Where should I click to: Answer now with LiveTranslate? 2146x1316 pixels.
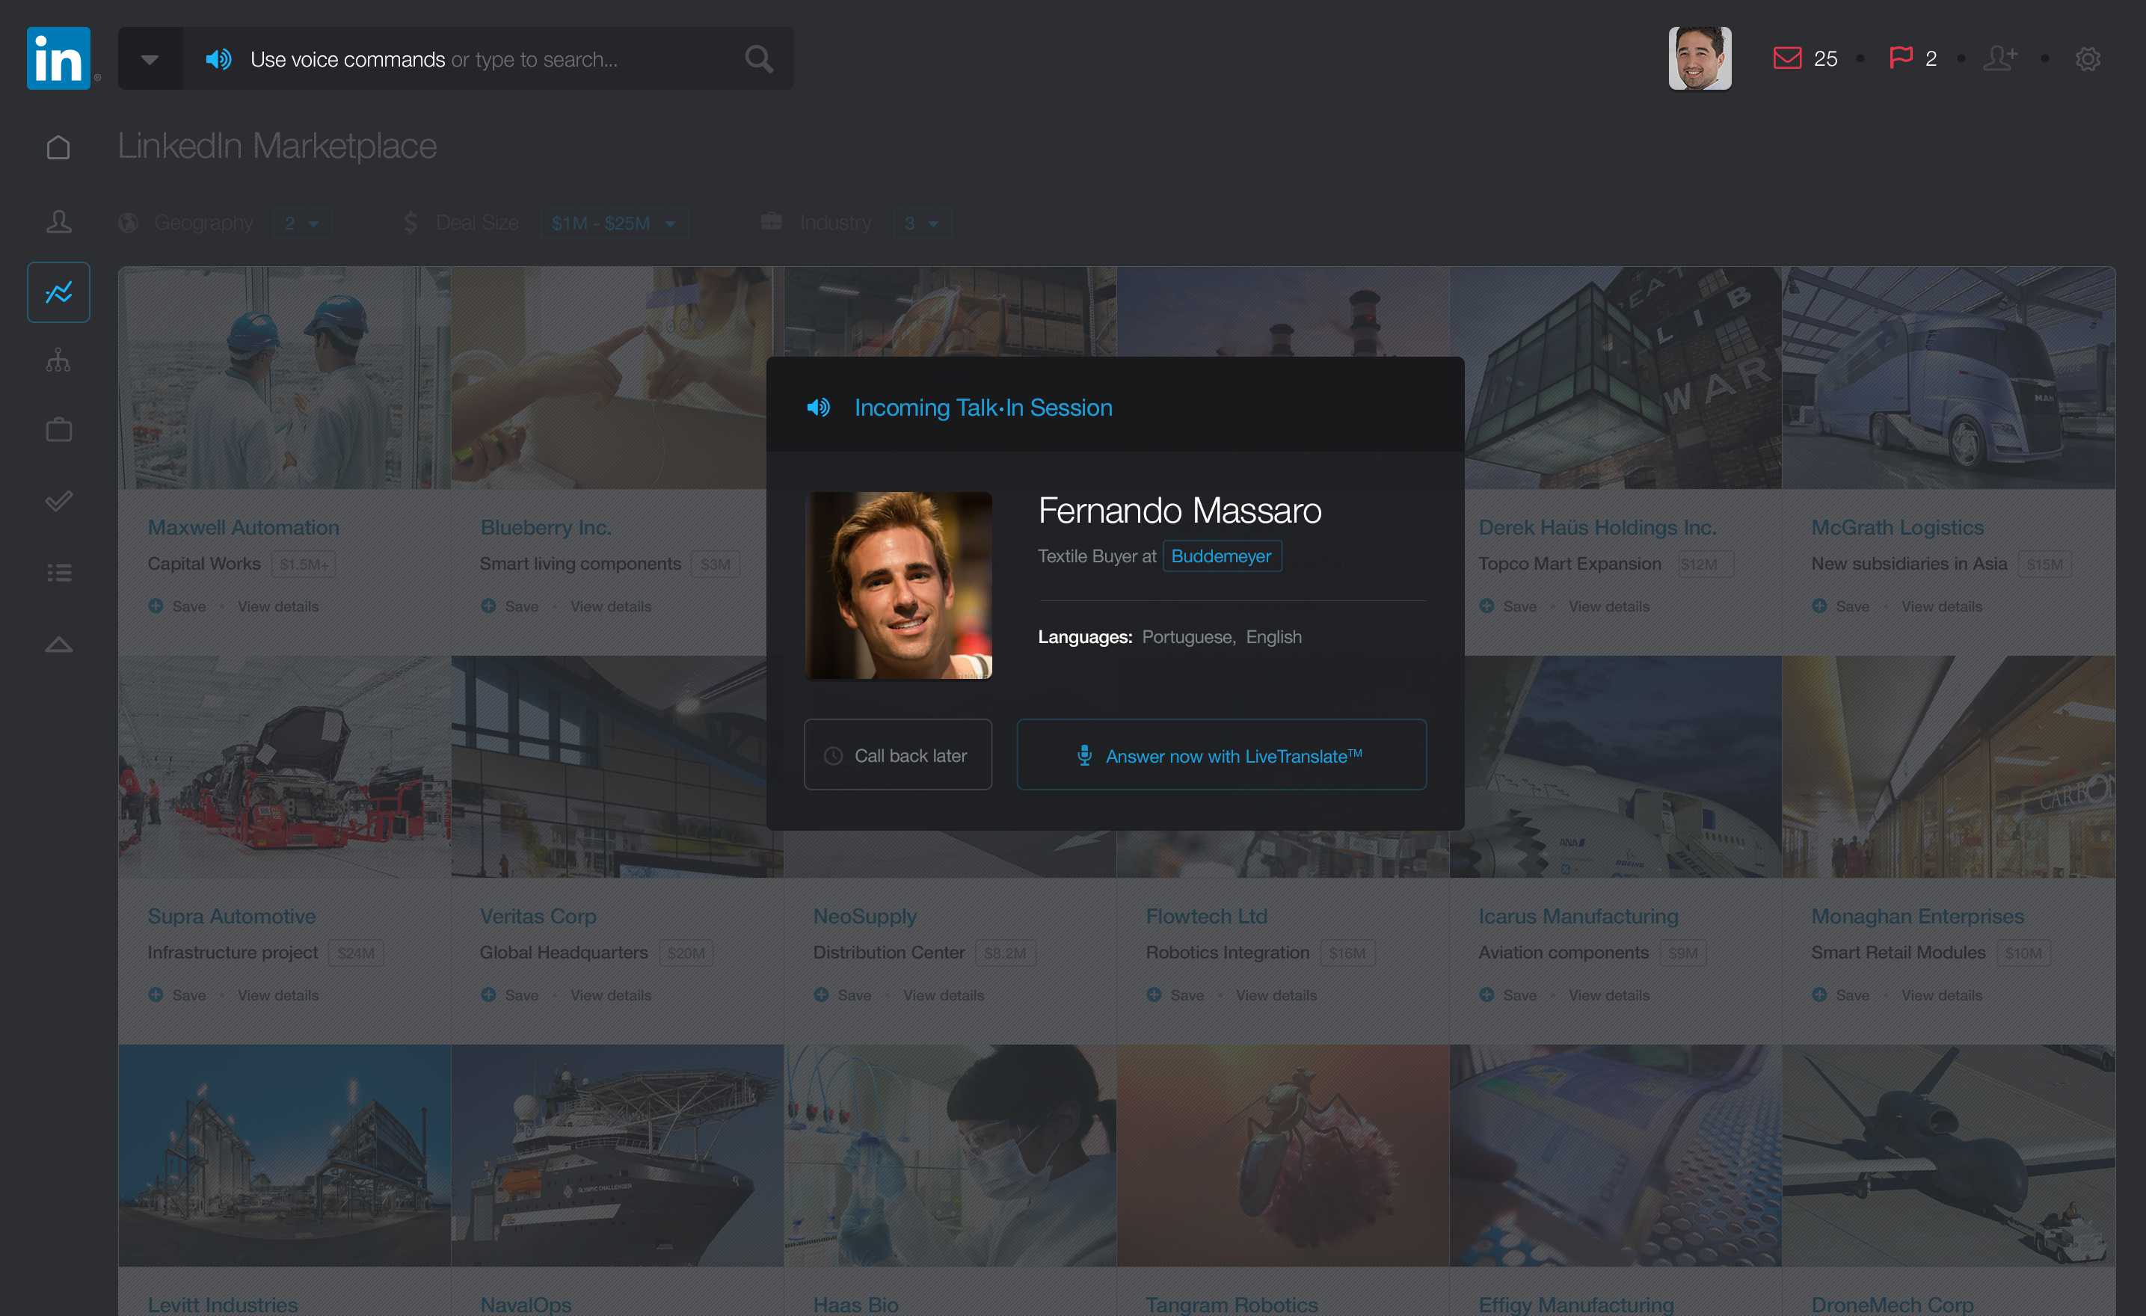(x=1220, y=755)
